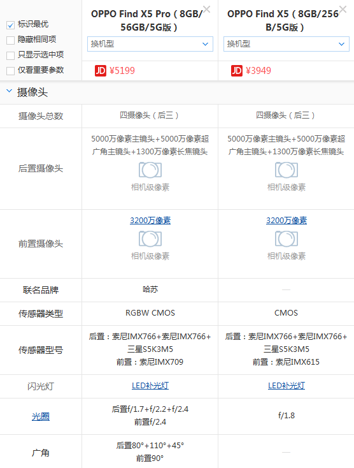Remove OPPO Find X5 from comparison

(343, 10)
